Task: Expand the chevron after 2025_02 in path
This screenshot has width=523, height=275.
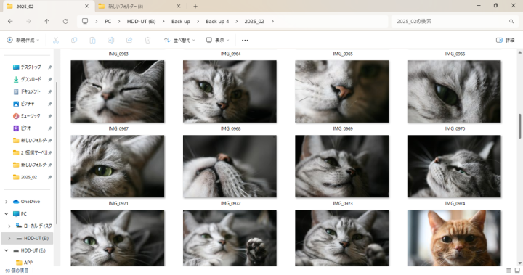Action: [x=272, y=21]
